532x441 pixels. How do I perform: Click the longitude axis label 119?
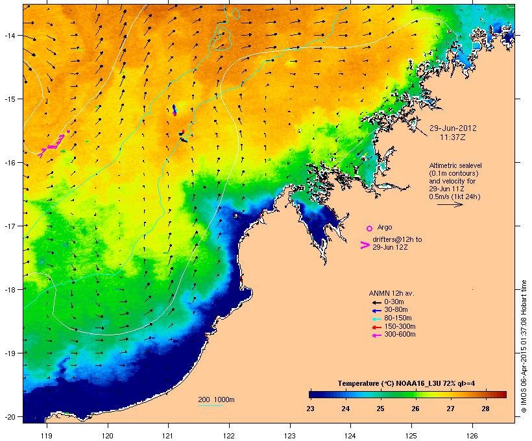(47, 436)
